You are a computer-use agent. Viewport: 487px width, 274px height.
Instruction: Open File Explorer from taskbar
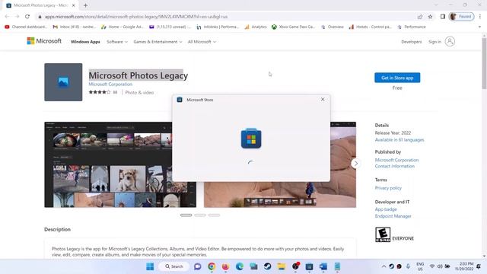(x=282, y=266)
